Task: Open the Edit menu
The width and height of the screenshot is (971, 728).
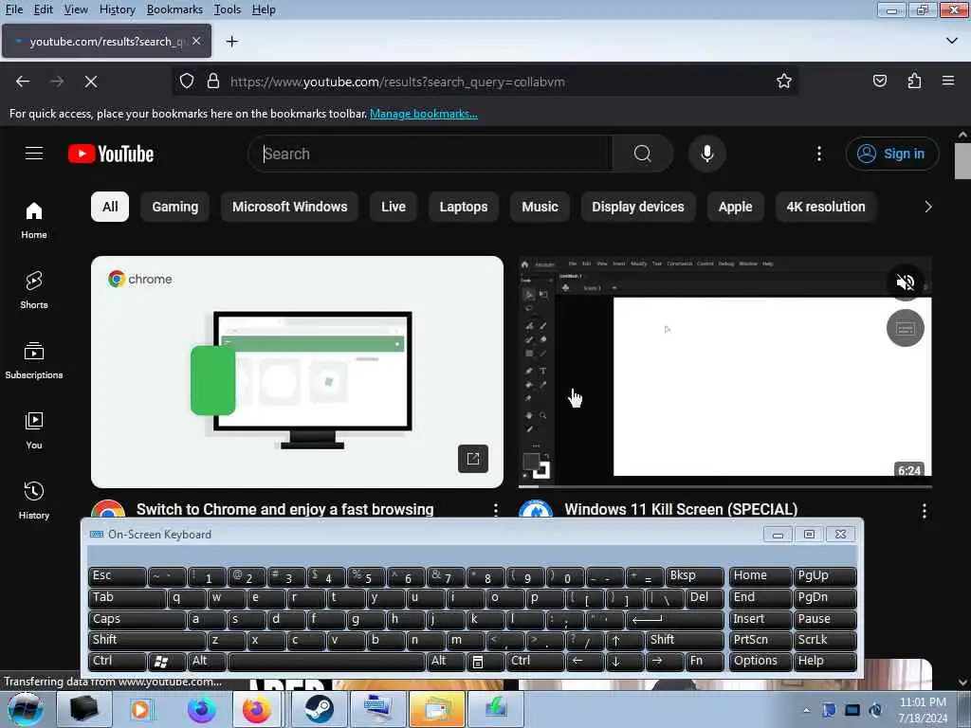Action: click(x=43, y=9)
